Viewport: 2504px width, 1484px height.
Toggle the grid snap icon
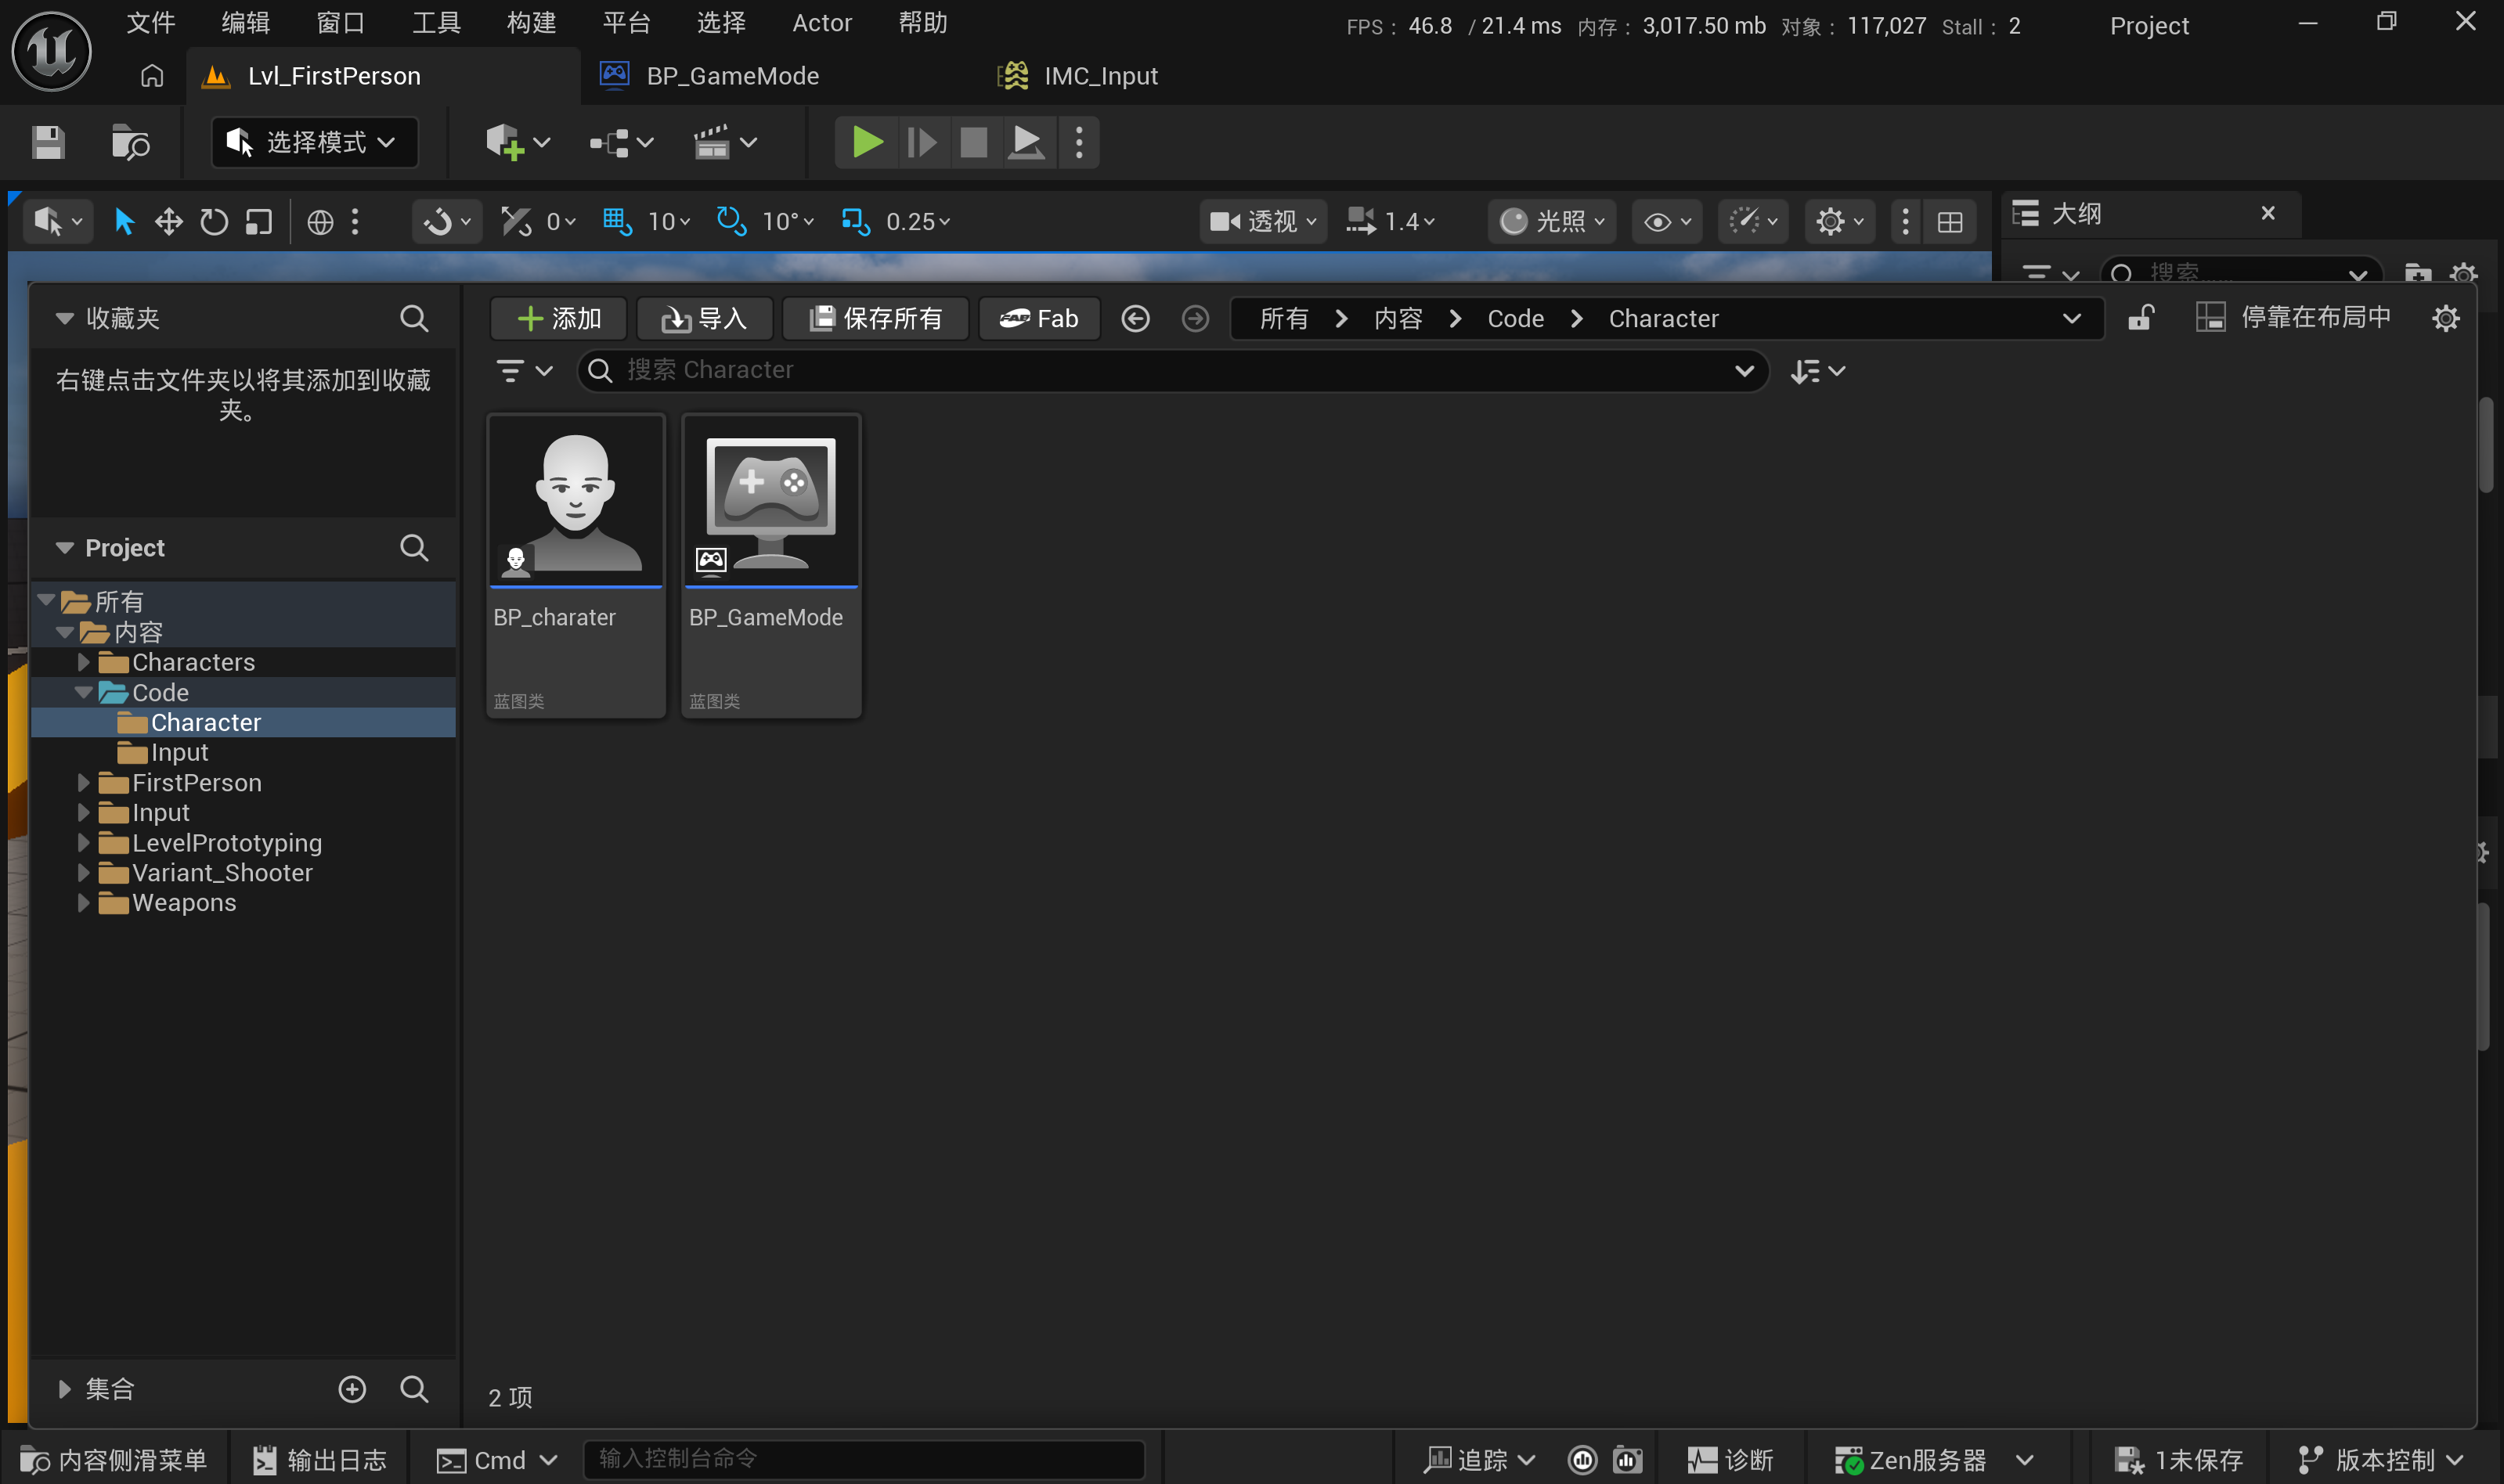[616, 221]
